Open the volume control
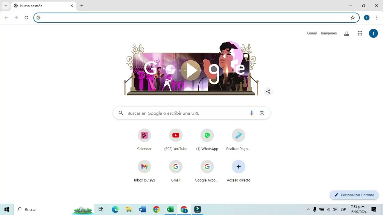Screen dimensions: 383x215 coord(335,210)
